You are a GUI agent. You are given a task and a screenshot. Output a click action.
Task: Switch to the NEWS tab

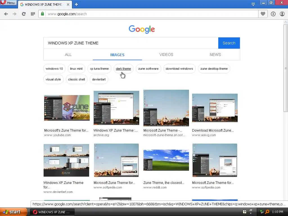tap(215, 55)
